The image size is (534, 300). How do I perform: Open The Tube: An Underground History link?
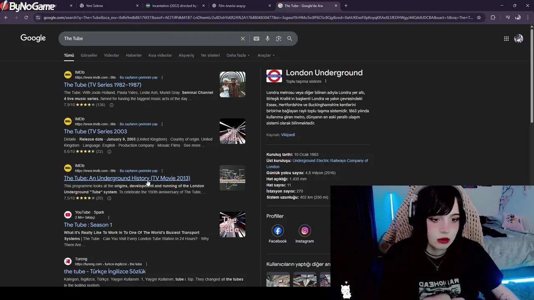pos(127,178)
